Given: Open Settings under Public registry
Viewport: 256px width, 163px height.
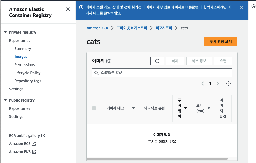Looking at the screenshot, I should pyautogui.click(x=16, y=117).
